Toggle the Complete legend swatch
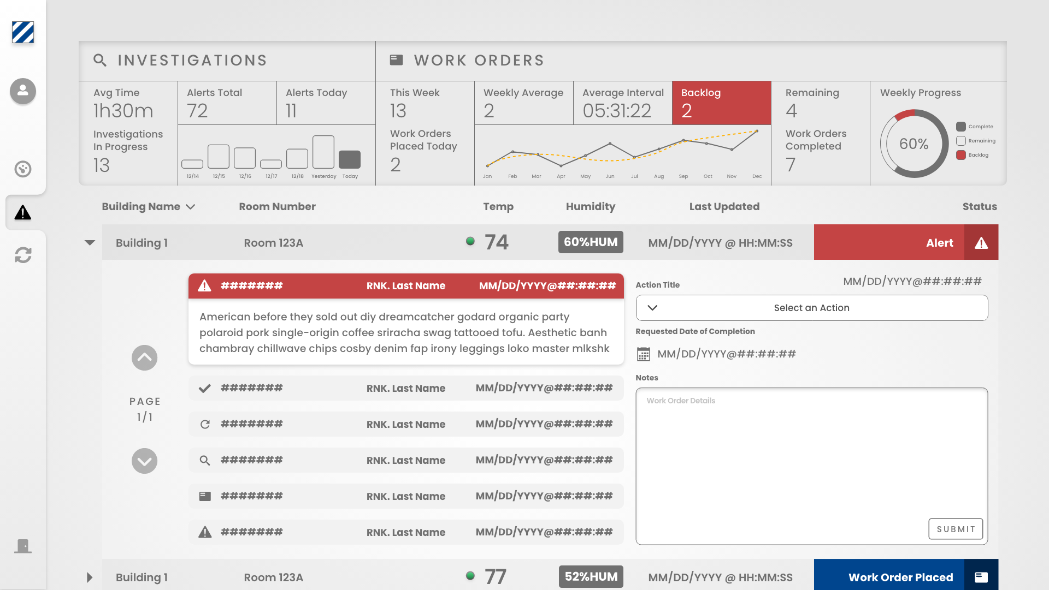 (x=961, y=127)
